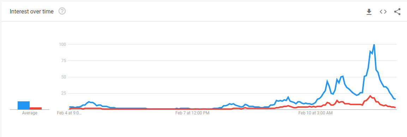Open the help question mark icon
407x137 pixels.
coord(62,11)
